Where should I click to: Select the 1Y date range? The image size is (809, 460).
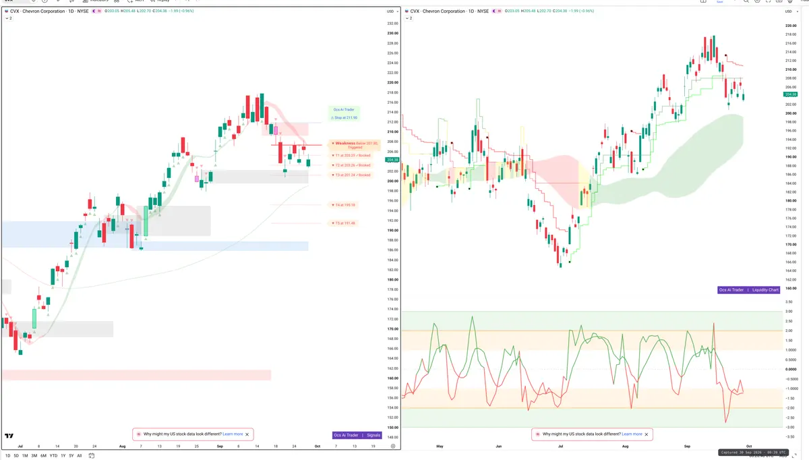tap(63, 456)
